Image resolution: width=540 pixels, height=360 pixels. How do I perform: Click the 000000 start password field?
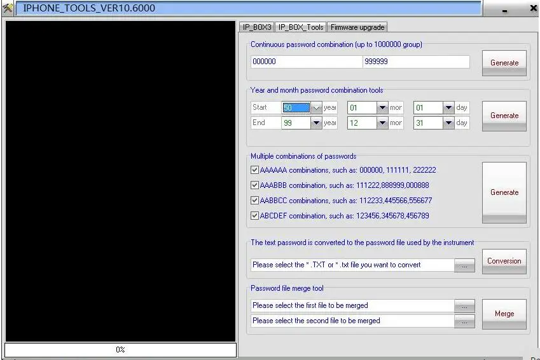pyautogui.click(x=307, y=62)
